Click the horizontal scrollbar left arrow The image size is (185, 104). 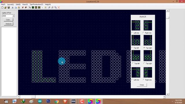[x=19, y=97]
